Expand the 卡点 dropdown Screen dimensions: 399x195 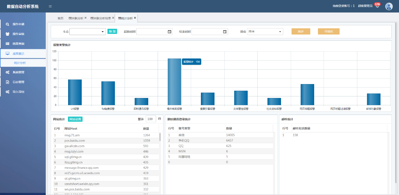click(88, 32)
